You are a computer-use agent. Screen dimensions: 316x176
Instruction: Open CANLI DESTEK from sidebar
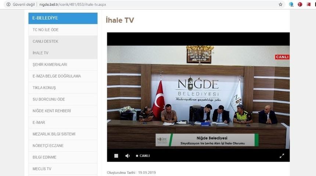(63, 41)
